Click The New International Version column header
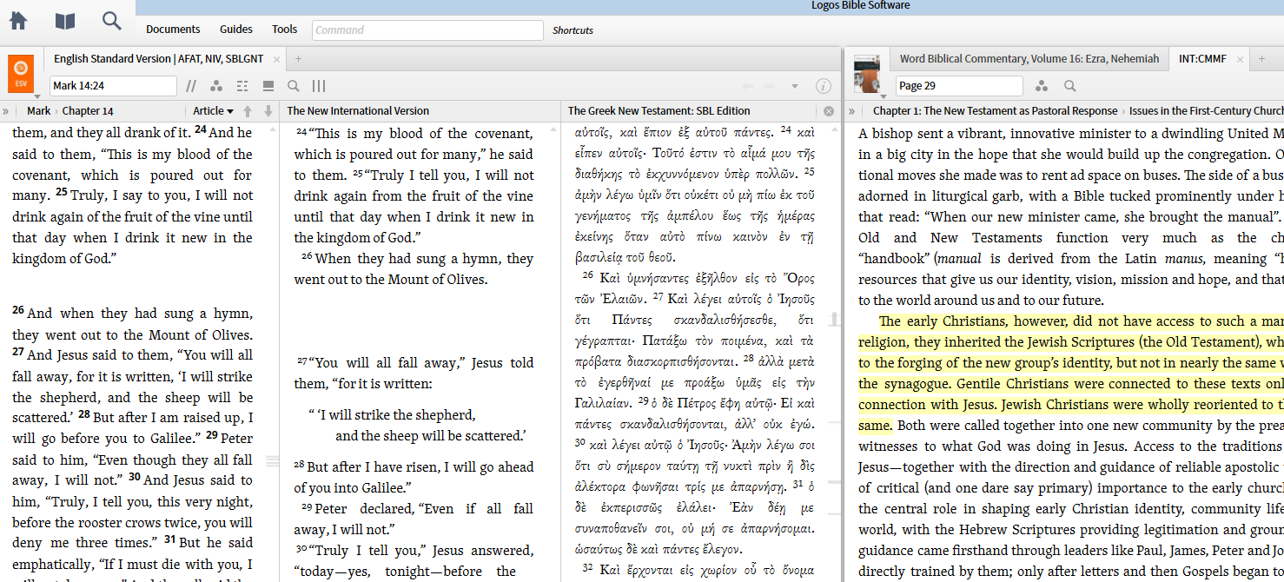Image resolution: width=1284 pixels, height=582 pixels. 358,111
